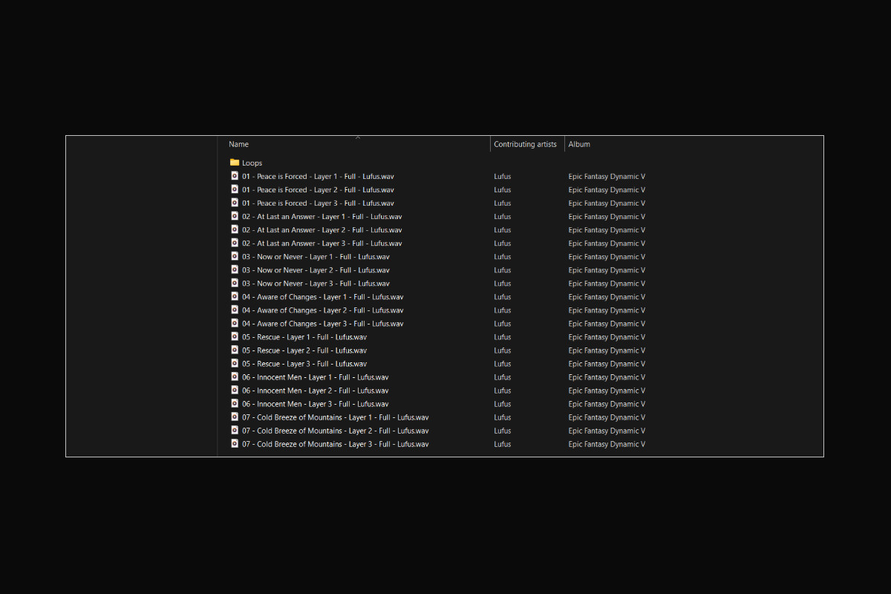Click the media icon beside 05 - Rescue - Layer 3

coord(235,363)
